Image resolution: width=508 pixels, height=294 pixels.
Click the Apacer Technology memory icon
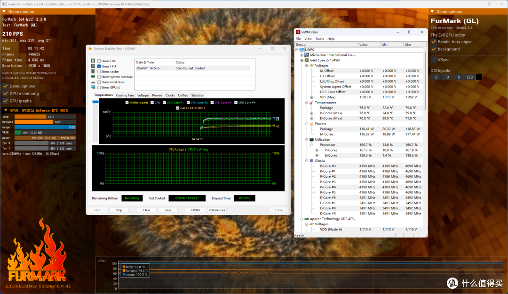pos(307,219)
